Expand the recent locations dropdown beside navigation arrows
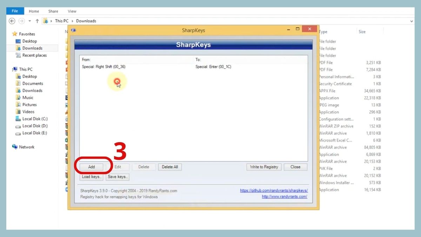Viewport: 421px width, 237px height. click(29, 21)
